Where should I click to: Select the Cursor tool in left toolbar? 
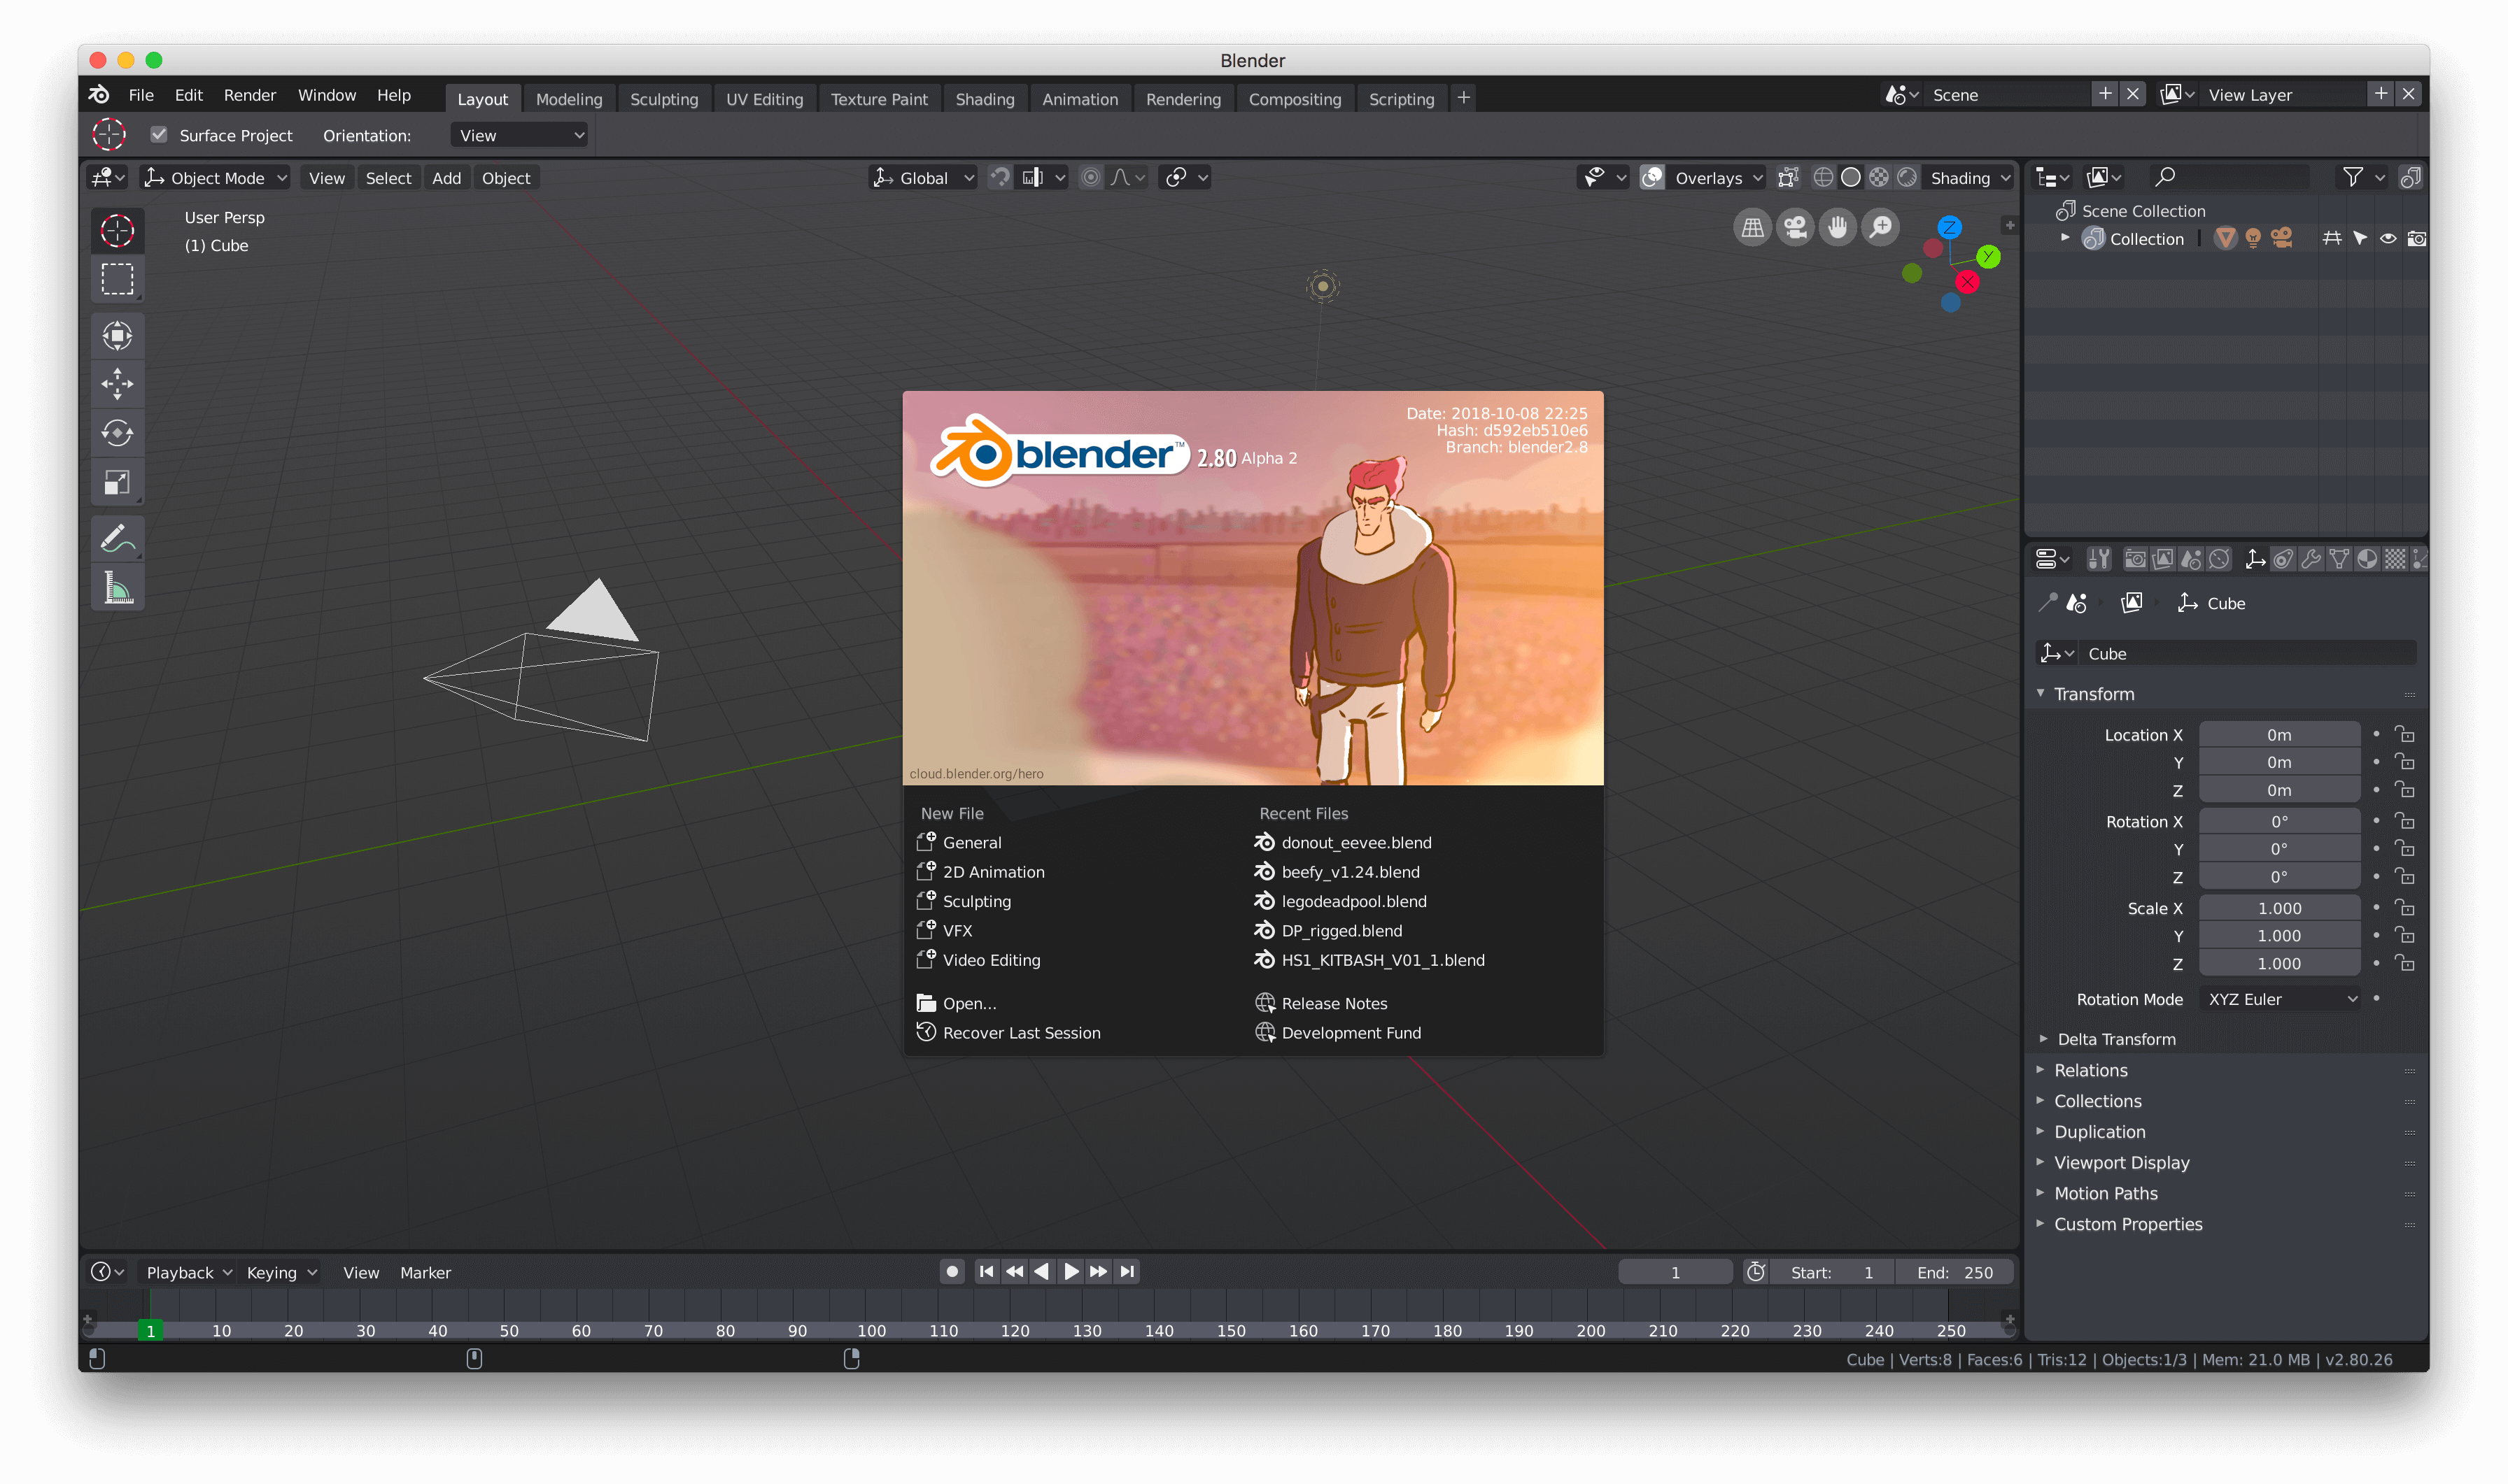point(117,231)
